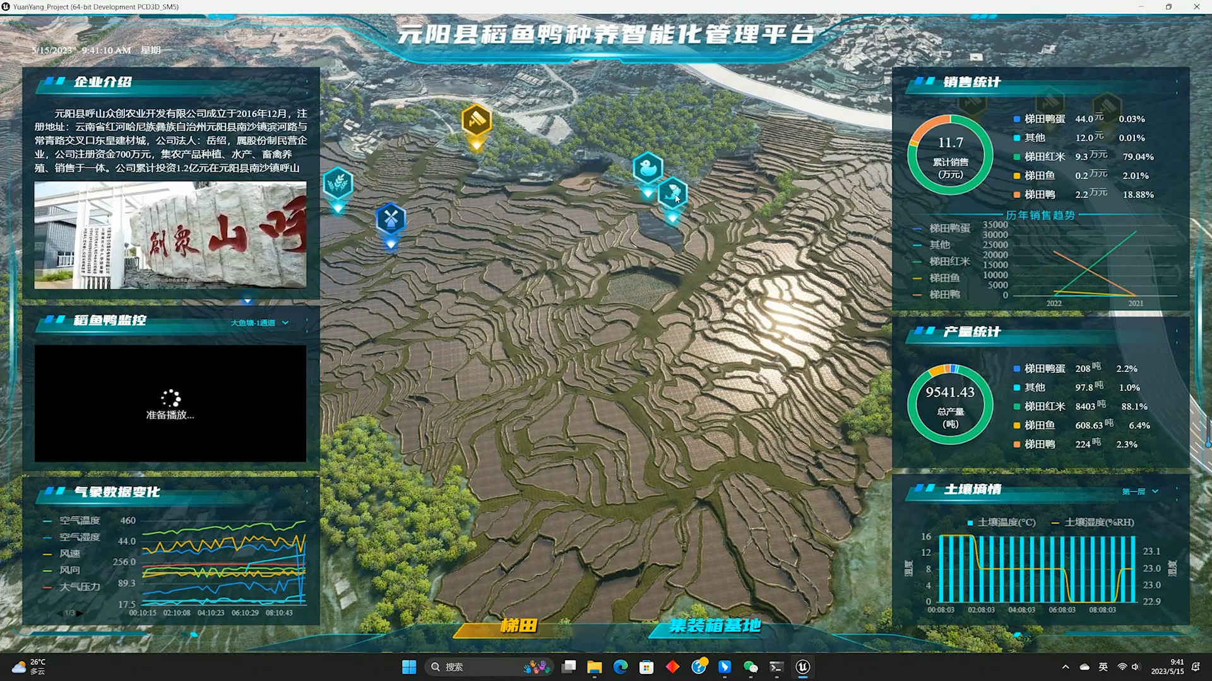Image resolution: width=1212 pixels, height=681 pixels.
Task: Click the 梯田鸭 orange swatch in production list
Action: [1016, 445]
